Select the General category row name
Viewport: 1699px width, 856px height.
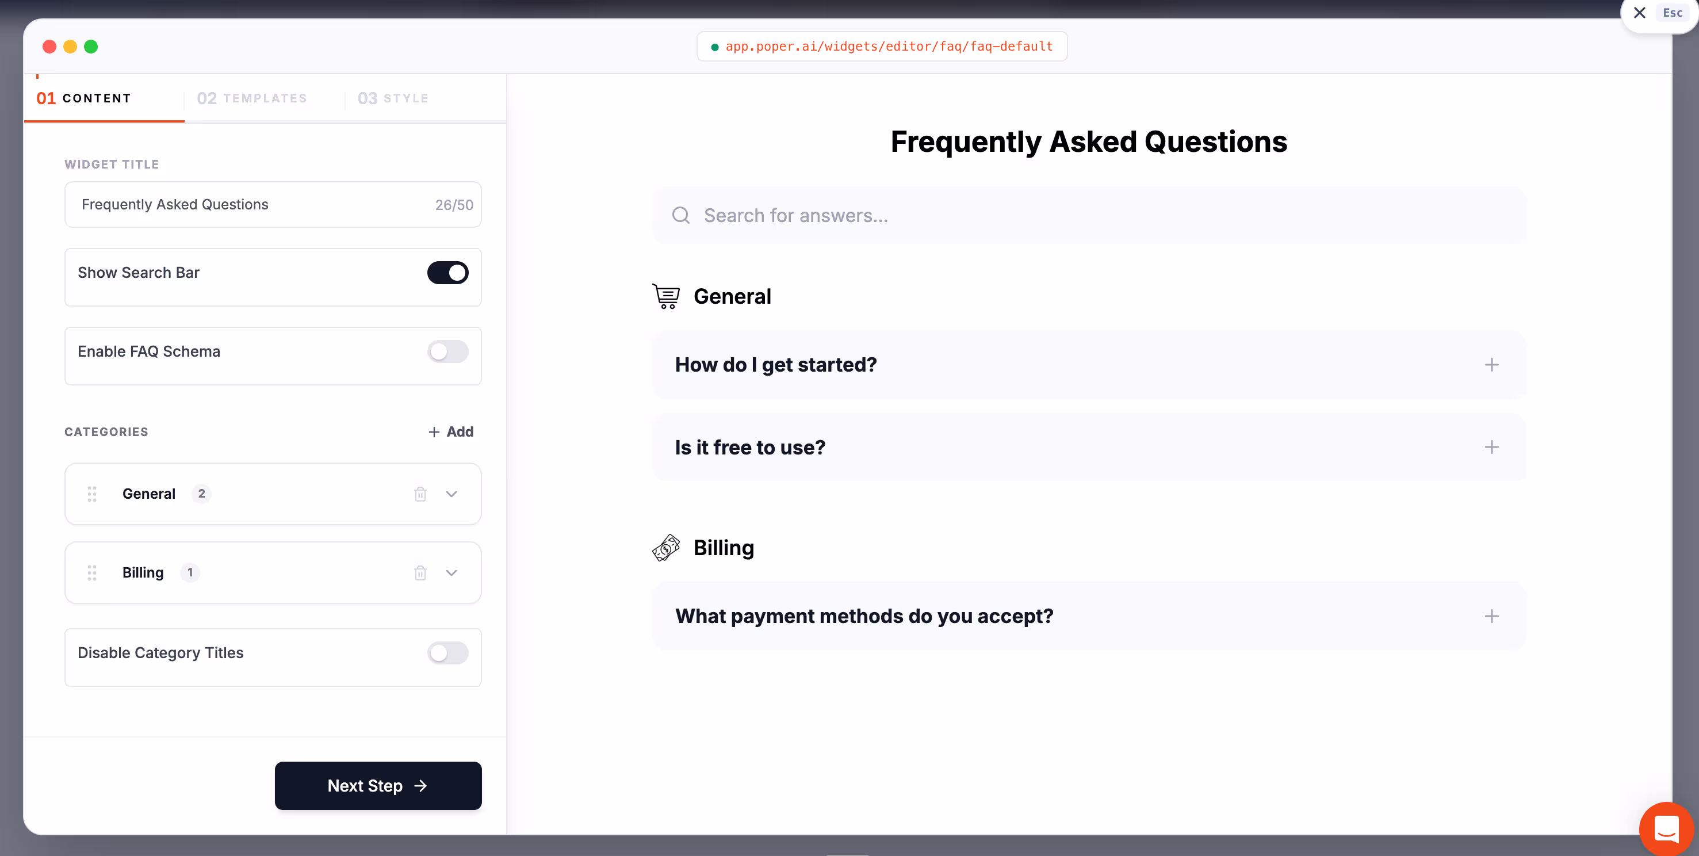coord(149,494)
